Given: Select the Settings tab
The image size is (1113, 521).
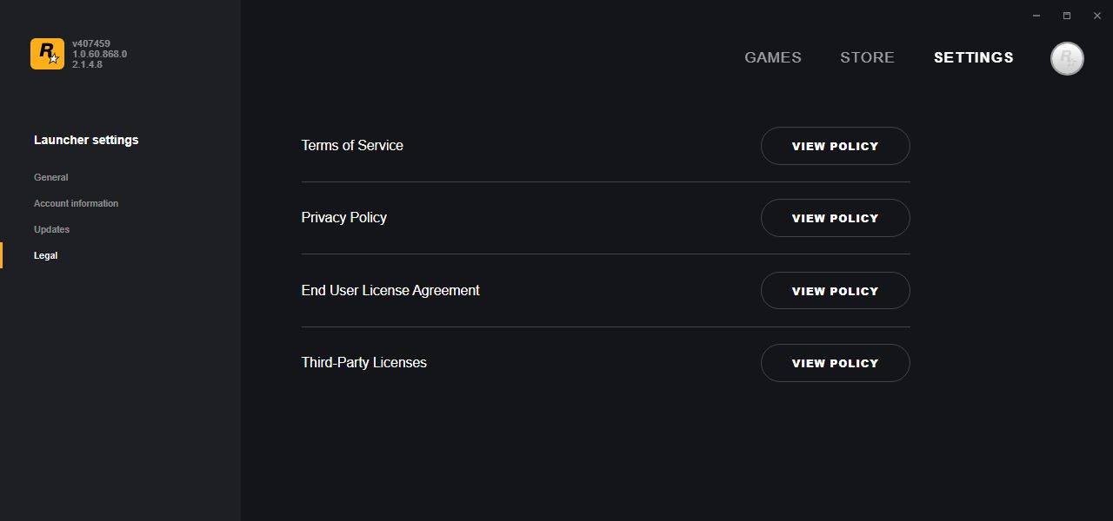Looking at the screenshot, I should coord(974,57).
